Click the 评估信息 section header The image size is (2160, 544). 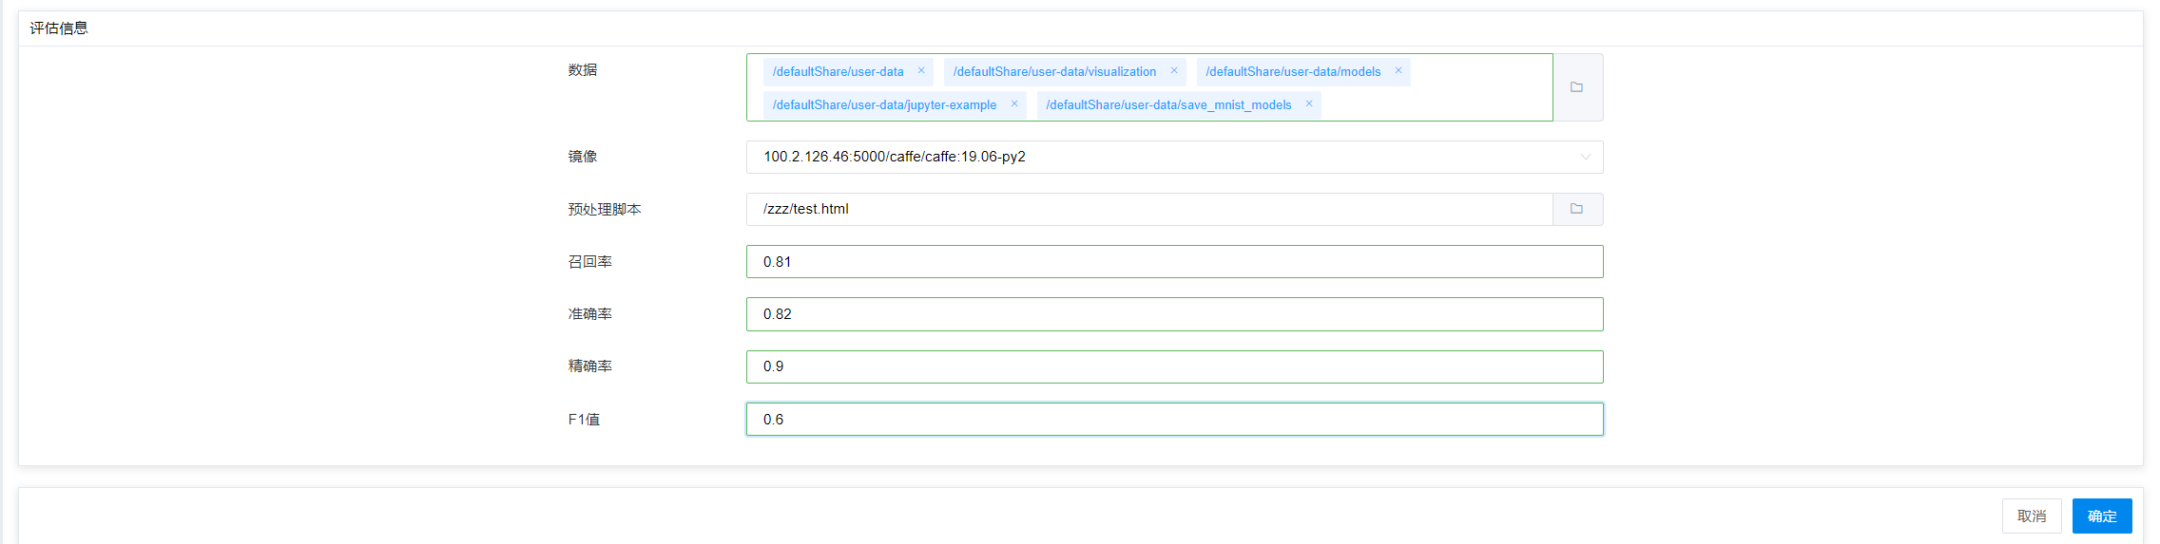(x=59, y=28)
